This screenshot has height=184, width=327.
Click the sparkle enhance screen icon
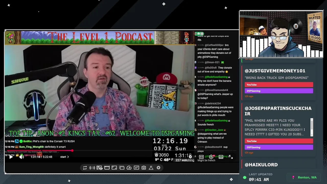tap(136, 168)
